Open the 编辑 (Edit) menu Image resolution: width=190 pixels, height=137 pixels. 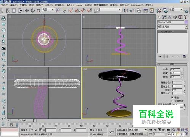click(x=14, y=5)
